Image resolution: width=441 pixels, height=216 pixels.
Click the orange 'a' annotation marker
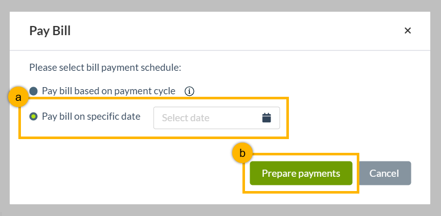pos(18,98)
